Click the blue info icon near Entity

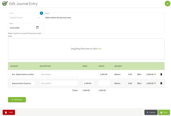point(41,13)
